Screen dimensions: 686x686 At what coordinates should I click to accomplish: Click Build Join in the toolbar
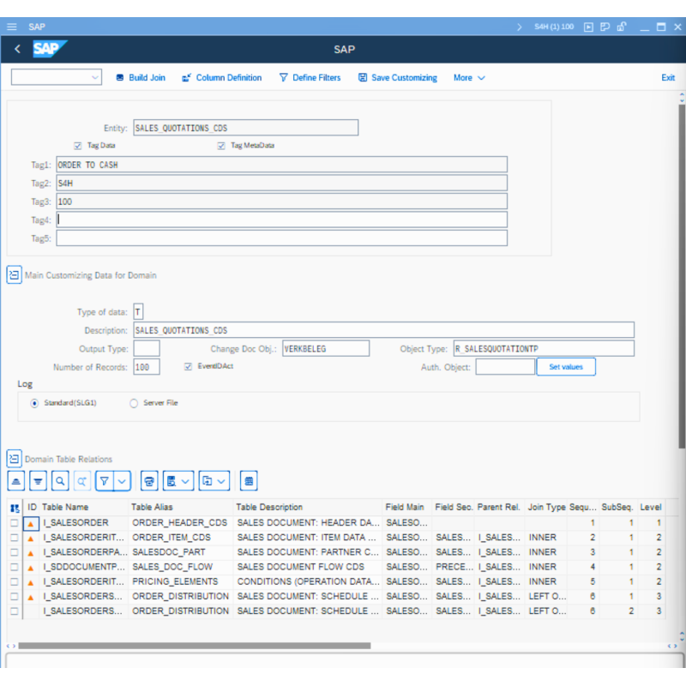(x=140, y=78)
